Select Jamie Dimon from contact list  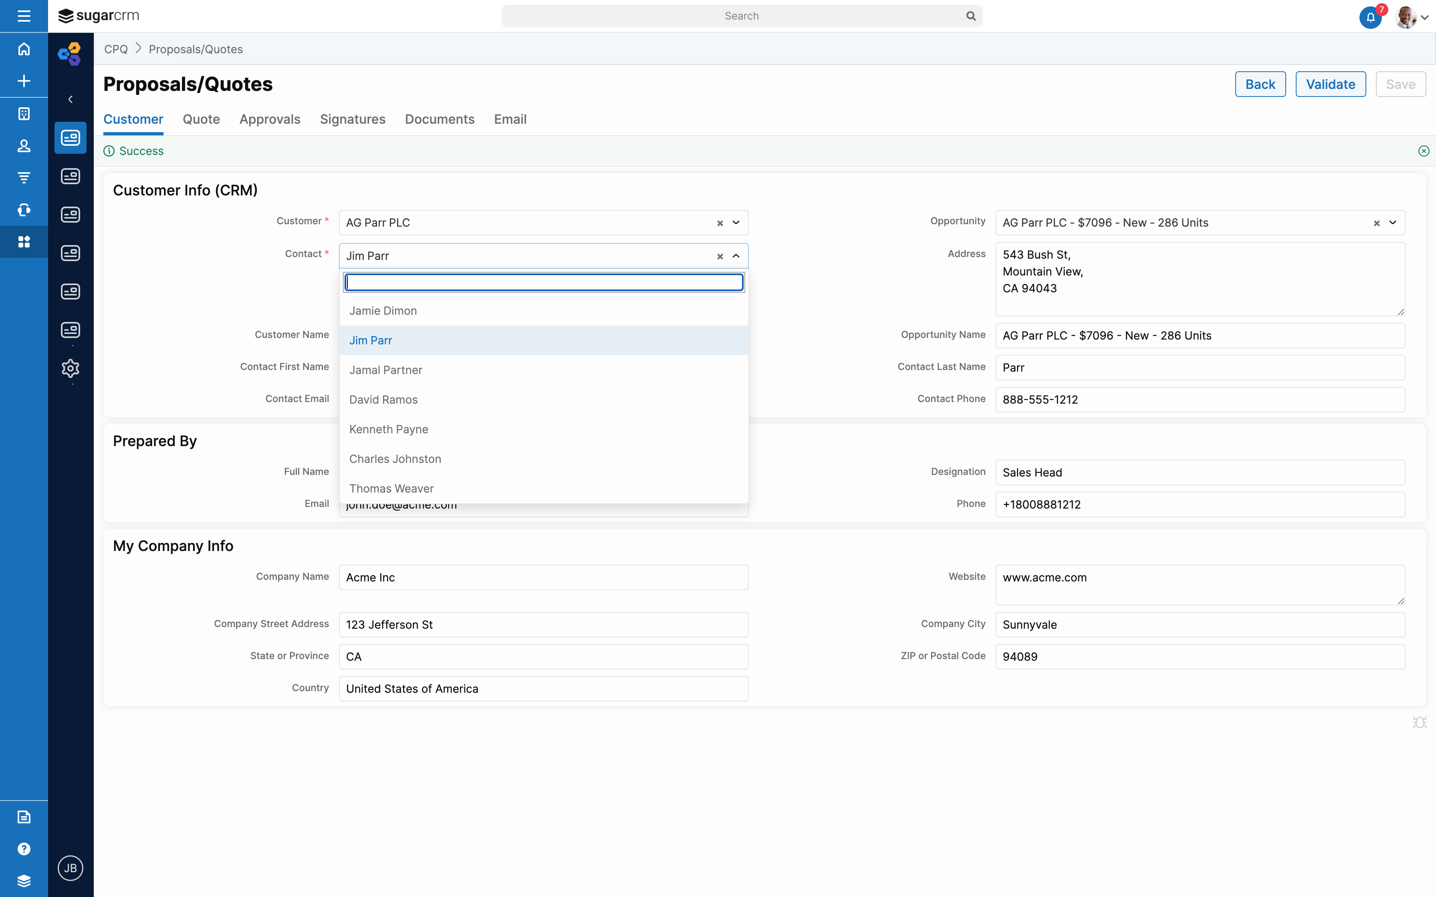tap(383, 310)
